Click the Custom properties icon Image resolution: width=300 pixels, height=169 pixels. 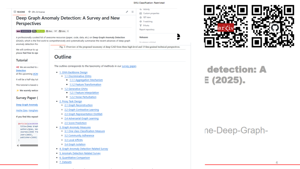tap(141, 13)
